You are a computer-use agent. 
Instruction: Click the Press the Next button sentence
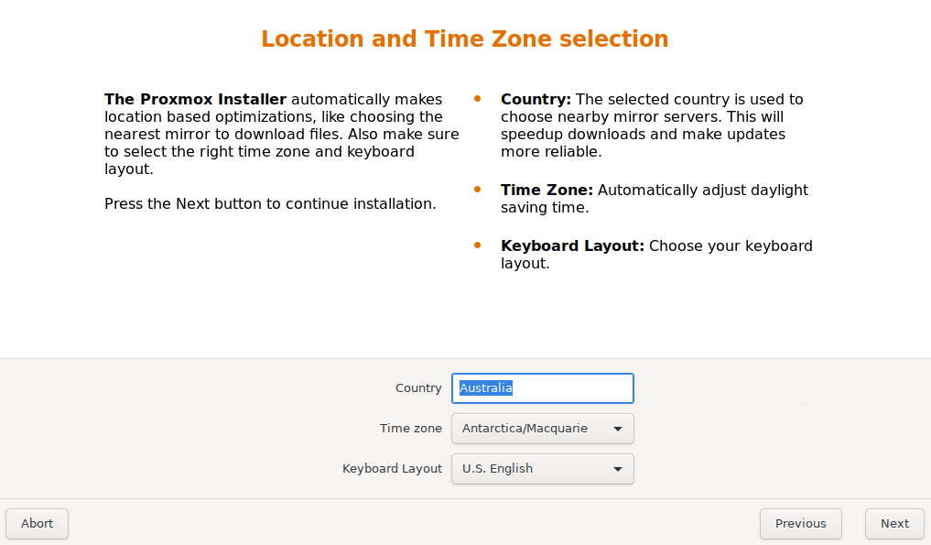(270, 204)
